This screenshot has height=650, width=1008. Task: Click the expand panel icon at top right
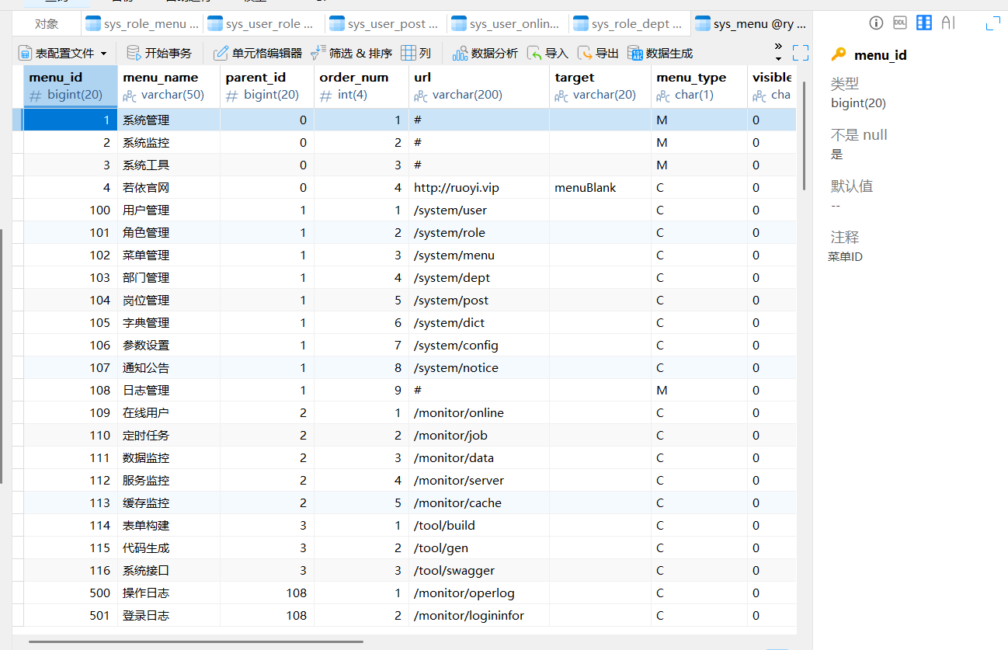point(992,23)
